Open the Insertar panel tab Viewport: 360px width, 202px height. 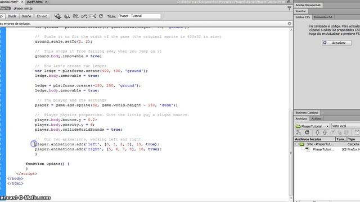[300, 11]
